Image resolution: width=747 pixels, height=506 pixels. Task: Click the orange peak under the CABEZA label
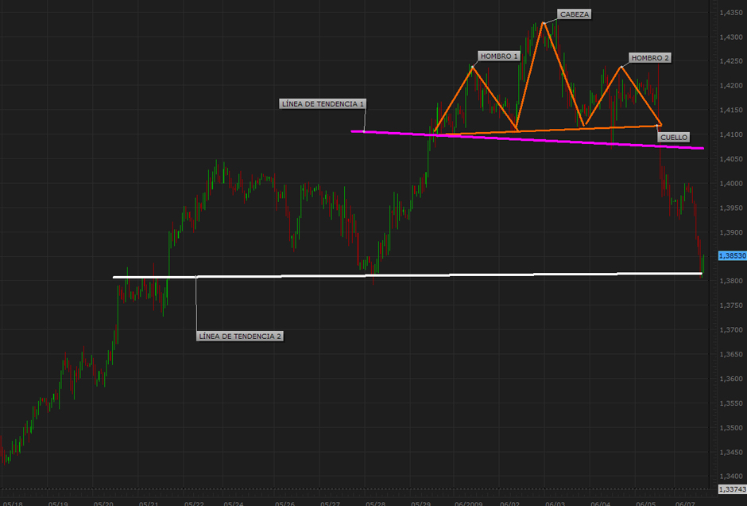click(x=544, y=23)
